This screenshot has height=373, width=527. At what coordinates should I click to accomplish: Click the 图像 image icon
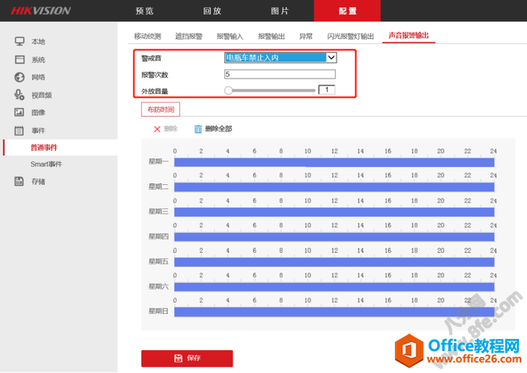tap(19, 112)
